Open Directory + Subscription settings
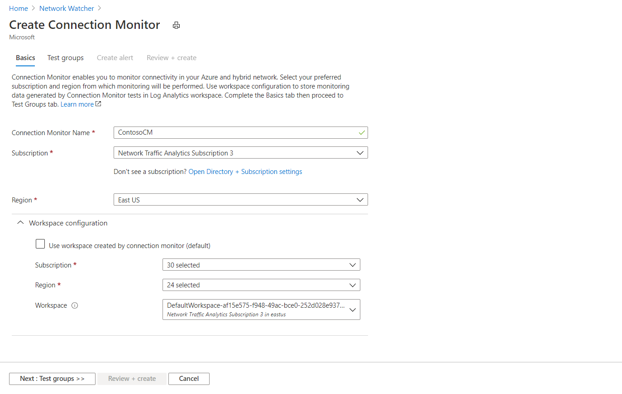 click(x=245, y=171)
